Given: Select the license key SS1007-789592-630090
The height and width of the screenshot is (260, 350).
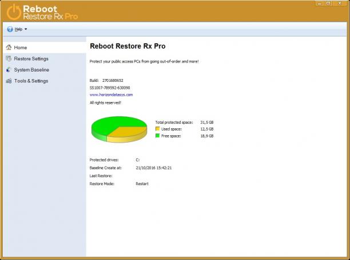Looking at the screenshot, I should pyautogui.click(x=110, y=88).
